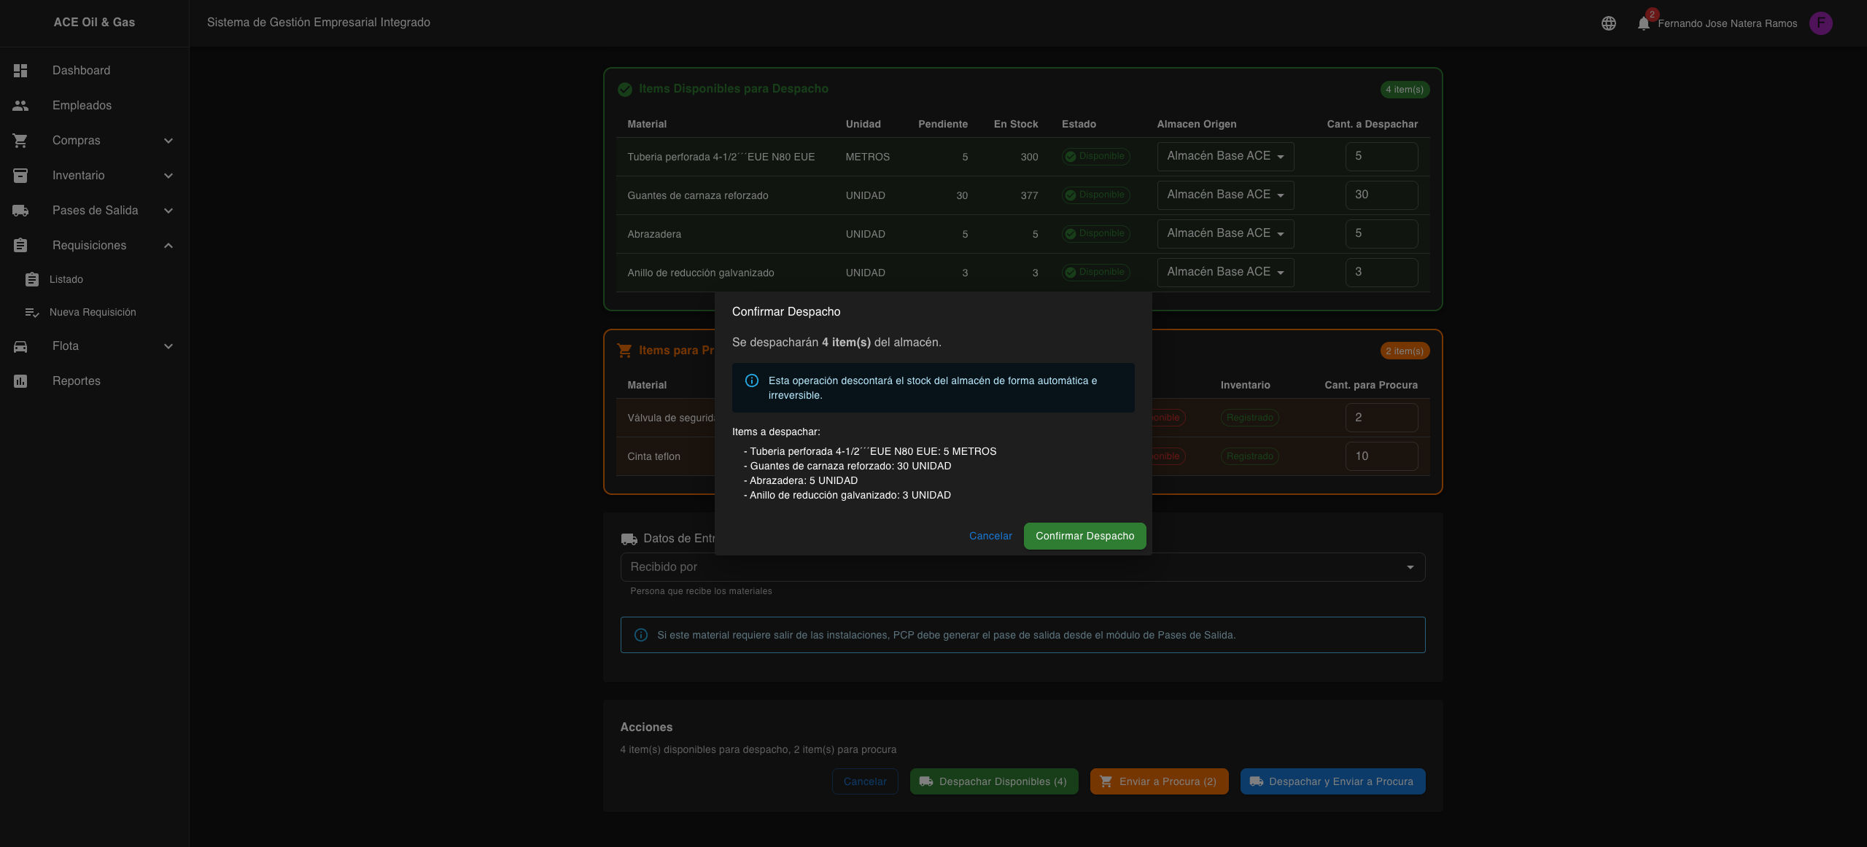The image size is (1867, 847).
Task: Click the user avatar F icon
Action: tap(1820, 23)
